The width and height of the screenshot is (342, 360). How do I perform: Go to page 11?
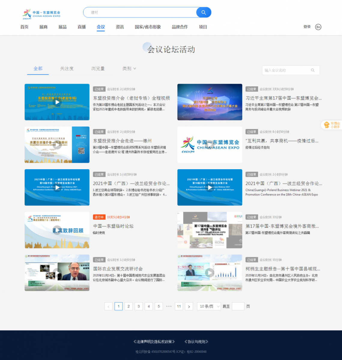tap(179, 306)
